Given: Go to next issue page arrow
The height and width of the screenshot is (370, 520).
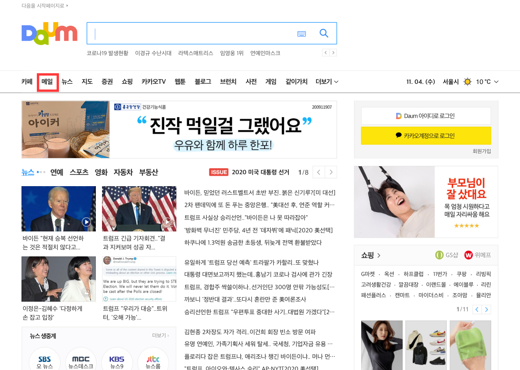Looking at the screenshot, I should (331, 172).
